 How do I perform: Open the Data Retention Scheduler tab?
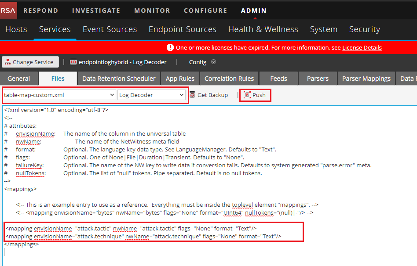tap(119, 79)
